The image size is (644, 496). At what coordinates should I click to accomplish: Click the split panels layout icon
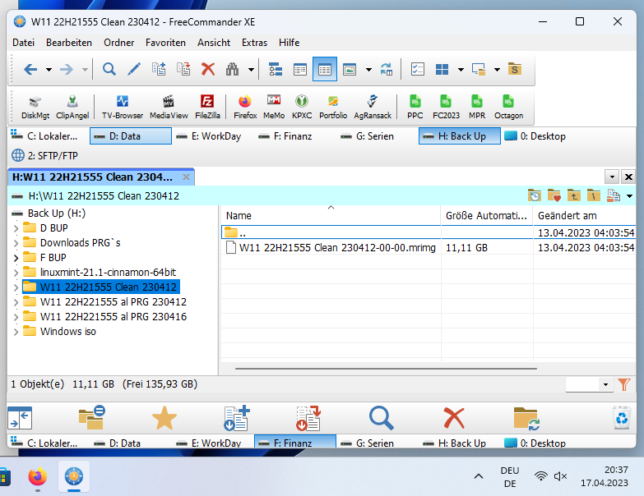[x=442, y=69]
